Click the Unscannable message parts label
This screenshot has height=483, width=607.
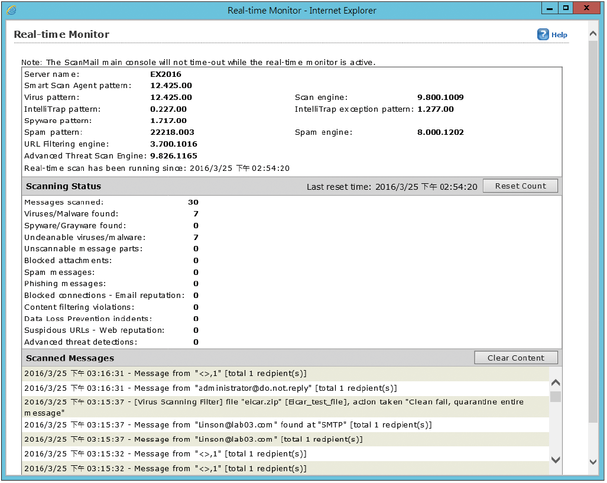(x=83, y=249)
